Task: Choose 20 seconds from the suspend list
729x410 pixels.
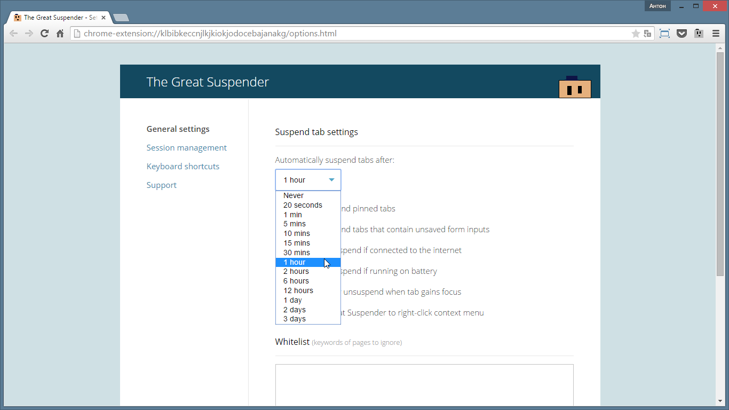Action: coord(308,205)
